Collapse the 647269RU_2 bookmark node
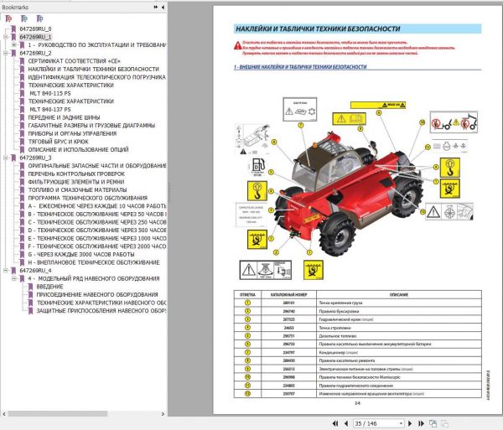 click(5, 53)
